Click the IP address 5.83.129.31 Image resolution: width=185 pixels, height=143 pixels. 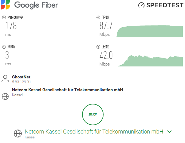pyautogui.click(x=22, y=82)
